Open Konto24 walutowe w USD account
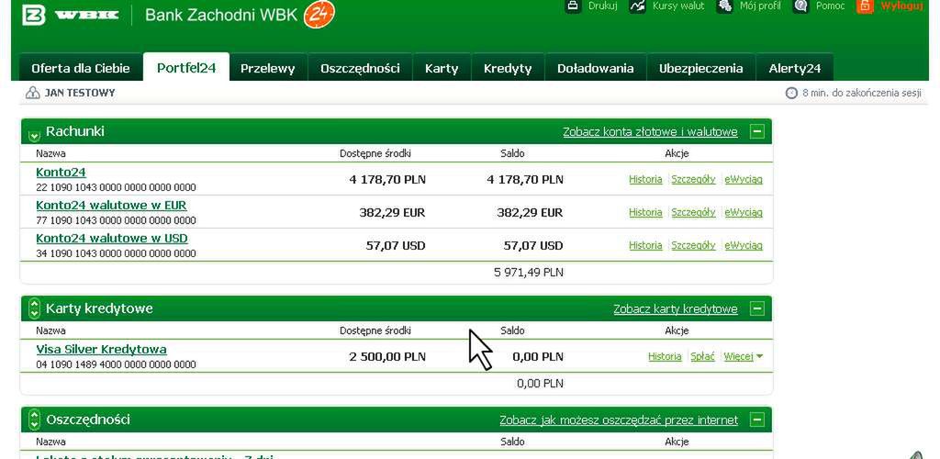The height and width of the screenshot is (459, 940). [x=111, y=239]
